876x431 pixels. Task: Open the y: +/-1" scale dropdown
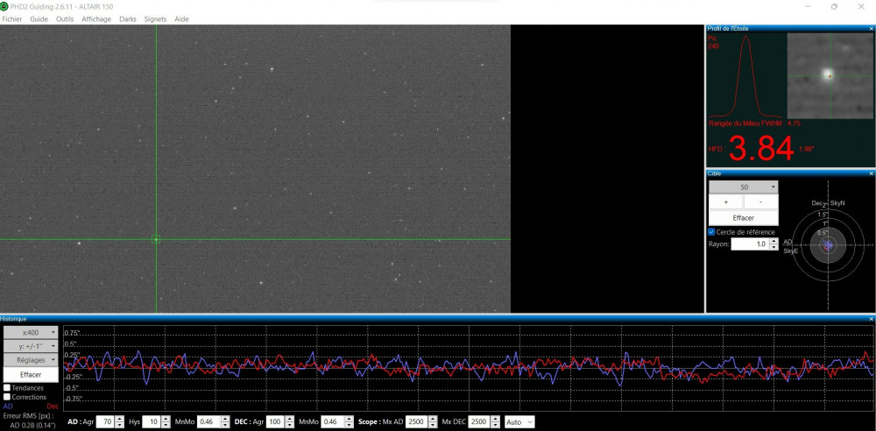(31, 346)
